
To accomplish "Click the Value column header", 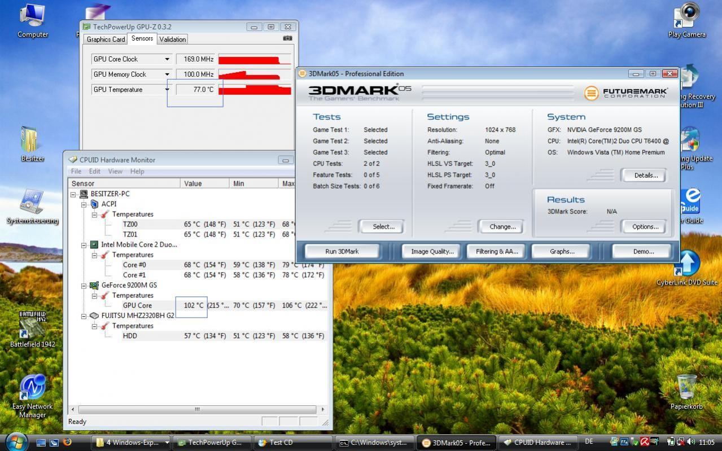I will tap(205, 183).
